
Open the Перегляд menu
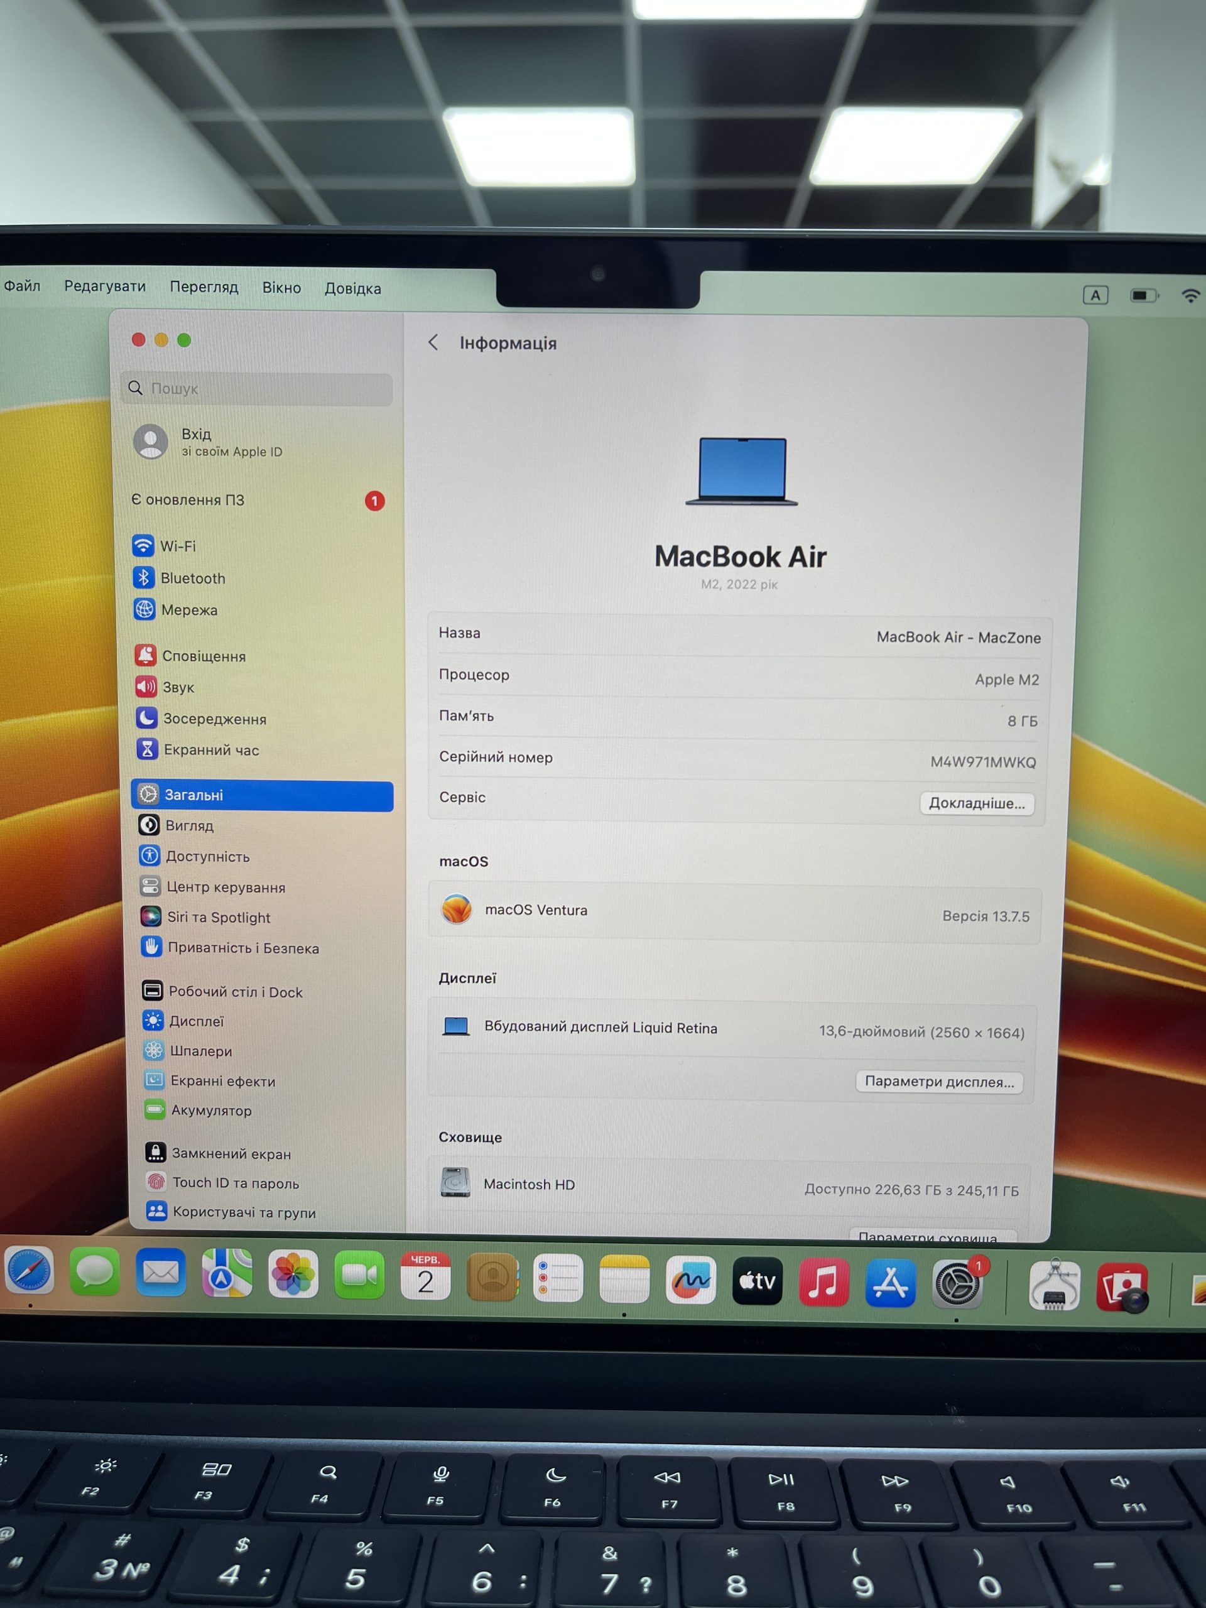(204, 286)
